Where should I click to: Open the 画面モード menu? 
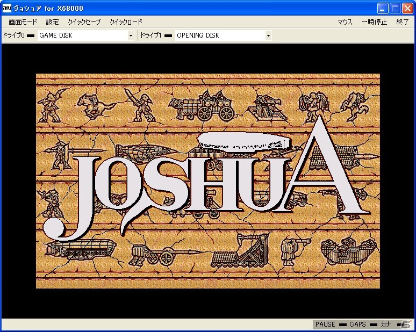pos(23,21)
